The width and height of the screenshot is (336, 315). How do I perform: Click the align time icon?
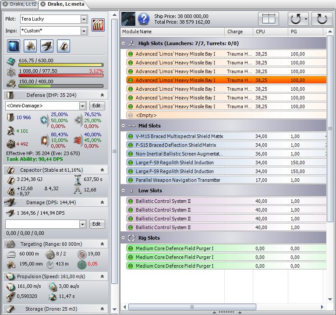tap(53, 297)
